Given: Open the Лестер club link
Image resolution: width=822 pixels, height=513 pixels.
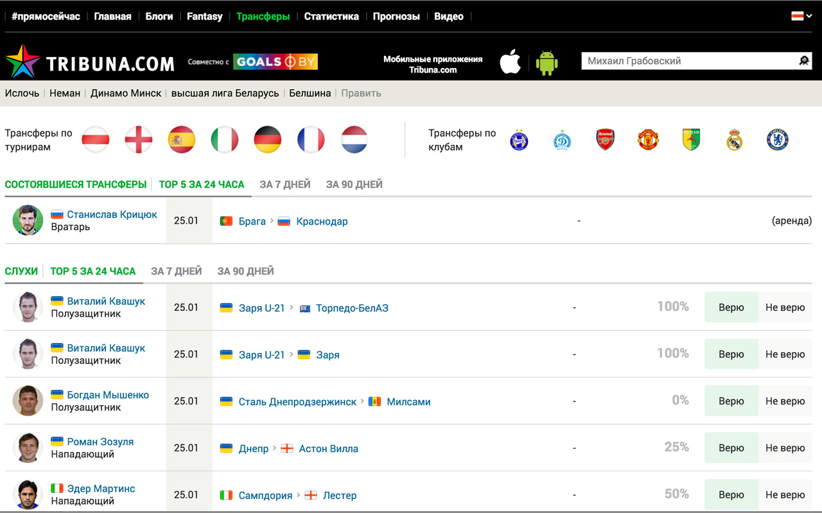Looking at the screenshot, I should 340,496.
